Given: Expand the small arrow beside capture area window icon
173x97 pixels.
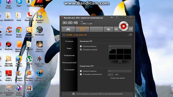Looking at the screenshot, I should [x=128, y=35].
